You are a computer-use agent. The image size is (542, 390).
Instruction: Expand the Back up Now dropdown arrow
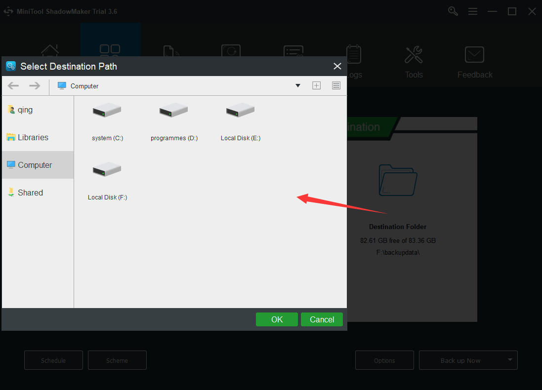coord(510,359)
